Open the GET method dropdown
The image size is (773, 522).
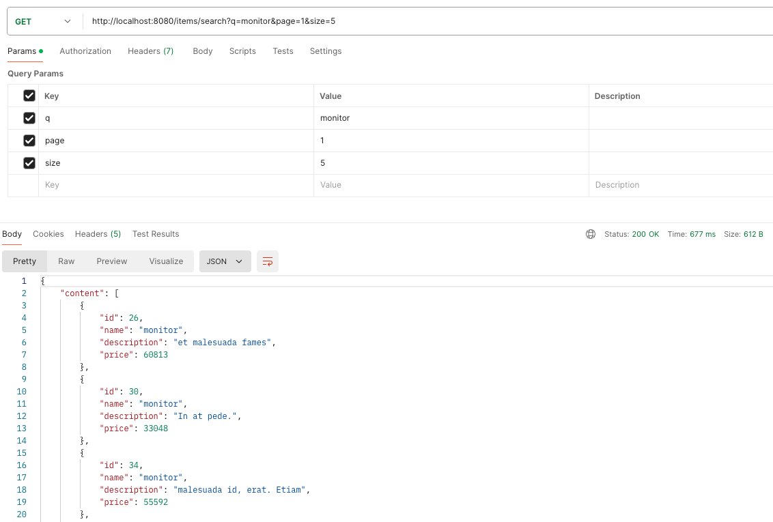(x=44, y=21)
